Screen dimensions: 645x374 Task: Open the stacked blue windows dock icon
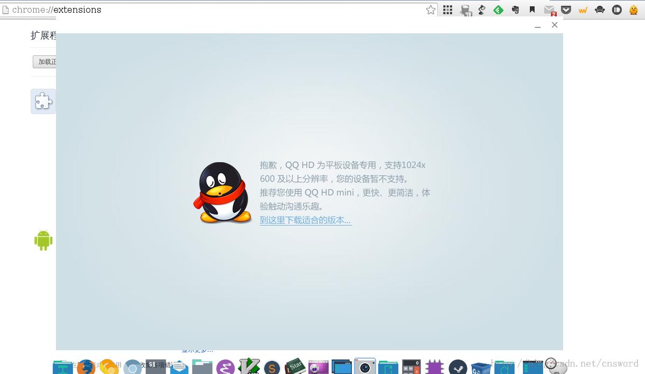coord(341,367)
